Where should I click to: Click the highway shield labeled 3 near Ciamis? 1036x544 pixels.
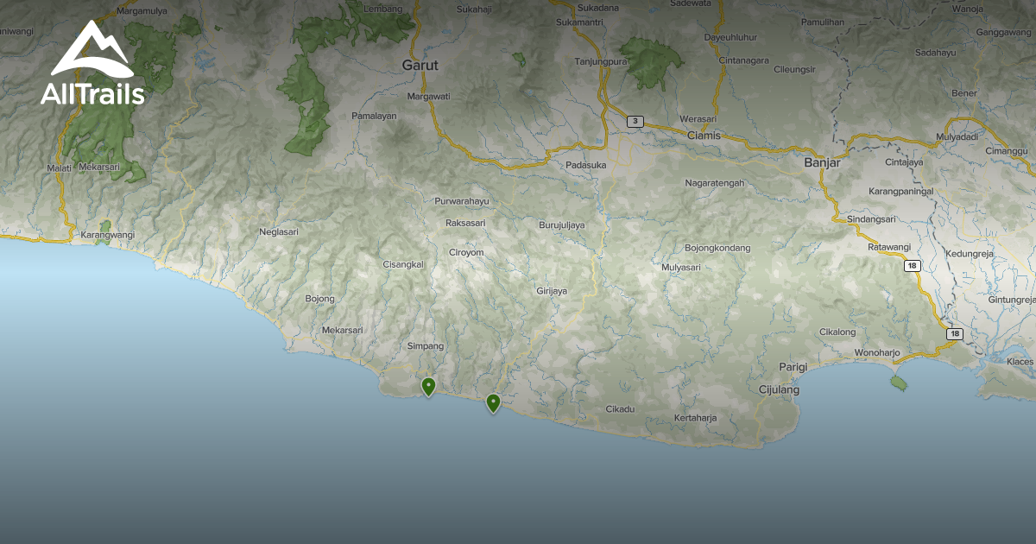coord(636,121)
